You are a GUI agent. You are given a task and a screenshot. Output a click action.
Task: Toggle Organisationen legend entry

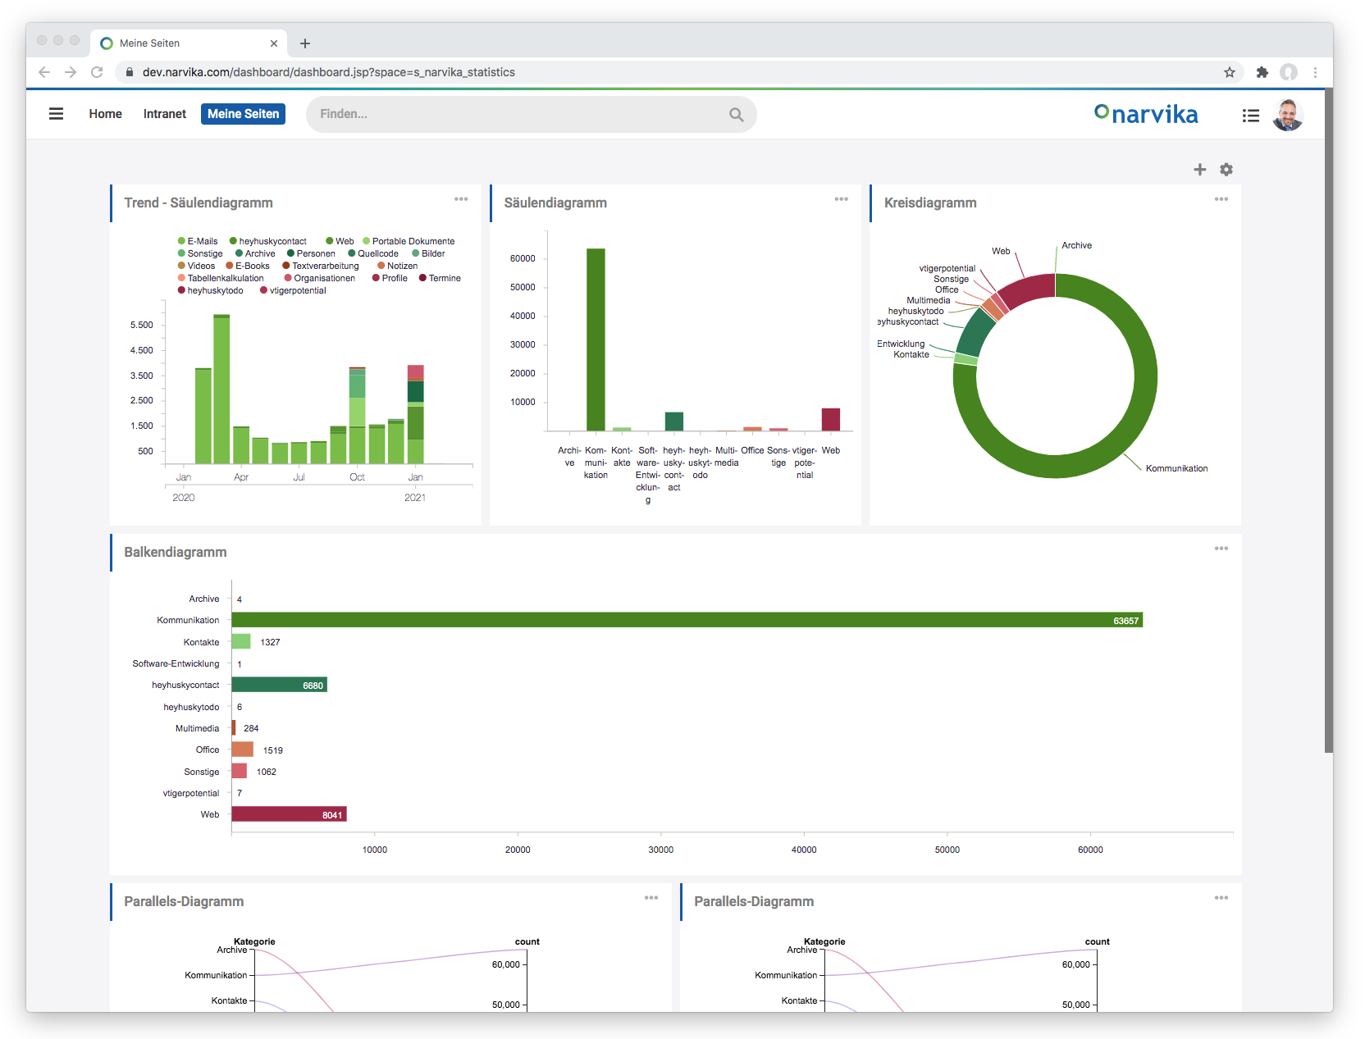320,278
